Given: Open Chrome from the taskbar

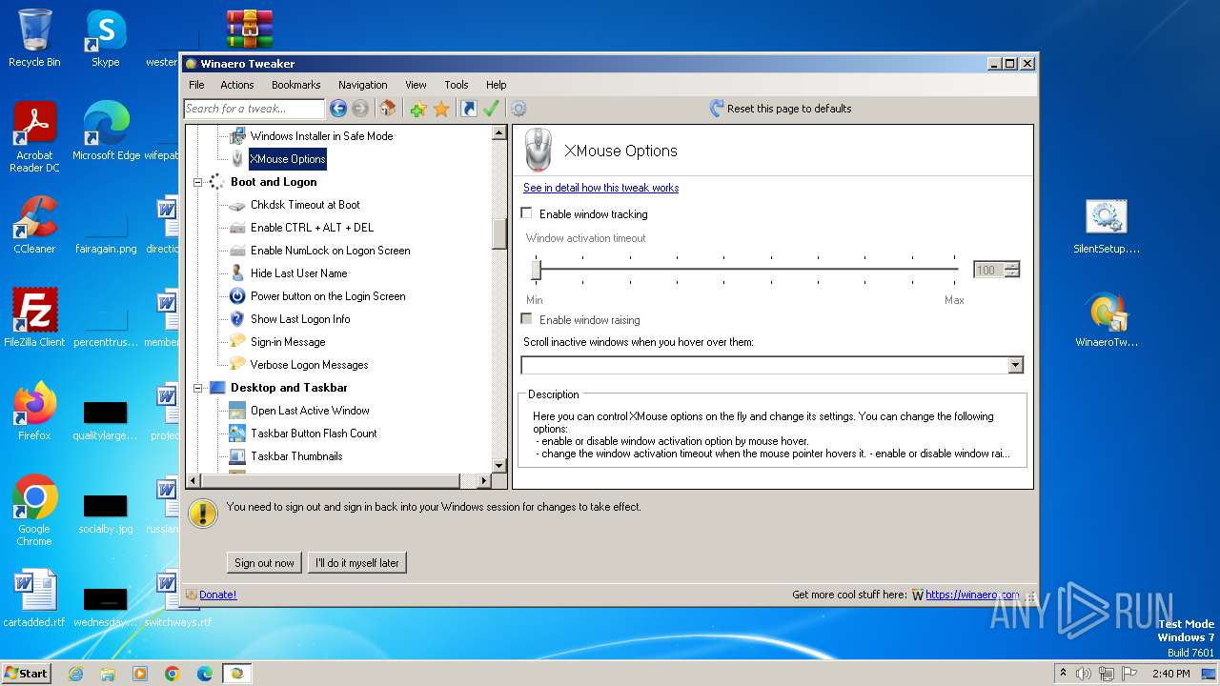Looking at the screenshot, I should 173,674.
